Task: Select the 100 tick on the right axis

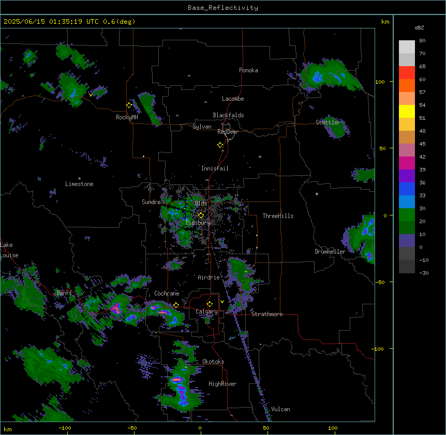Action: click(x=380, y=82)
